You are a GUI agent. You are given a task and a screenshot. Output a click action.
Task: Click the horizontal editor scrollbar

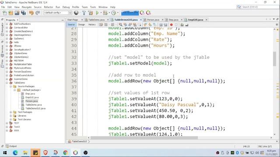point(144,138)
